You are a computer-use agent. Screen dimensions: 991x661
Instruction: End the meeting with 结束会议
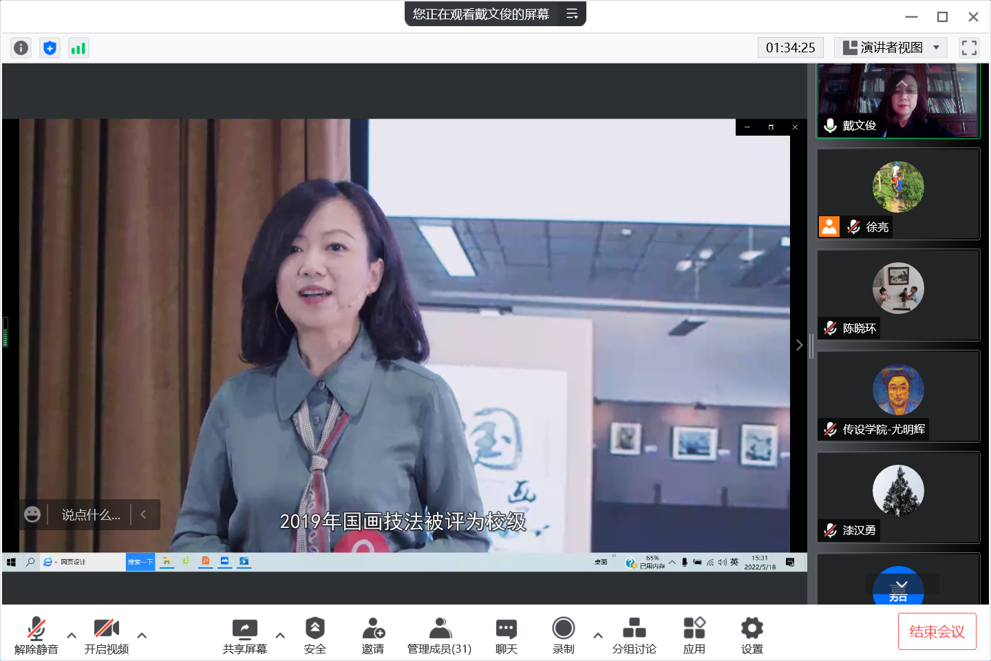pos(937,631)
